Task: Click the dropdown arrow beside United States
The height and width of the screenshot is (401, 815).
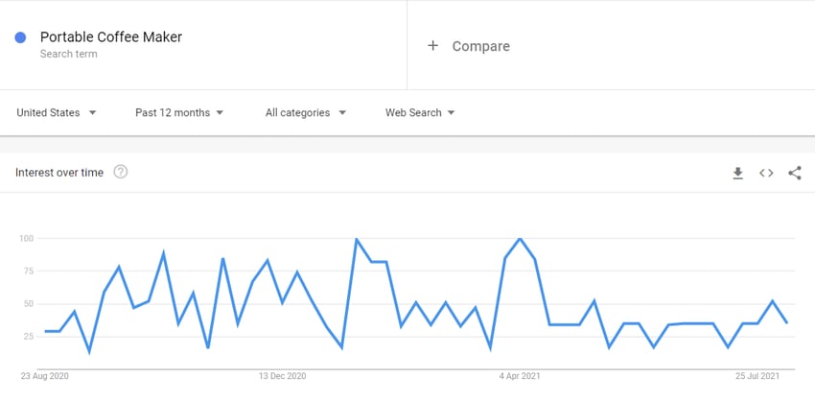Action: 92,113
